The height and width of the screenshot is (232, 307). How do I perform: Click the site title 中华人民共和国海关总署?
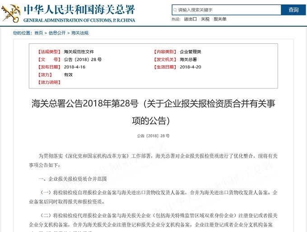click(x=79, y=9)
